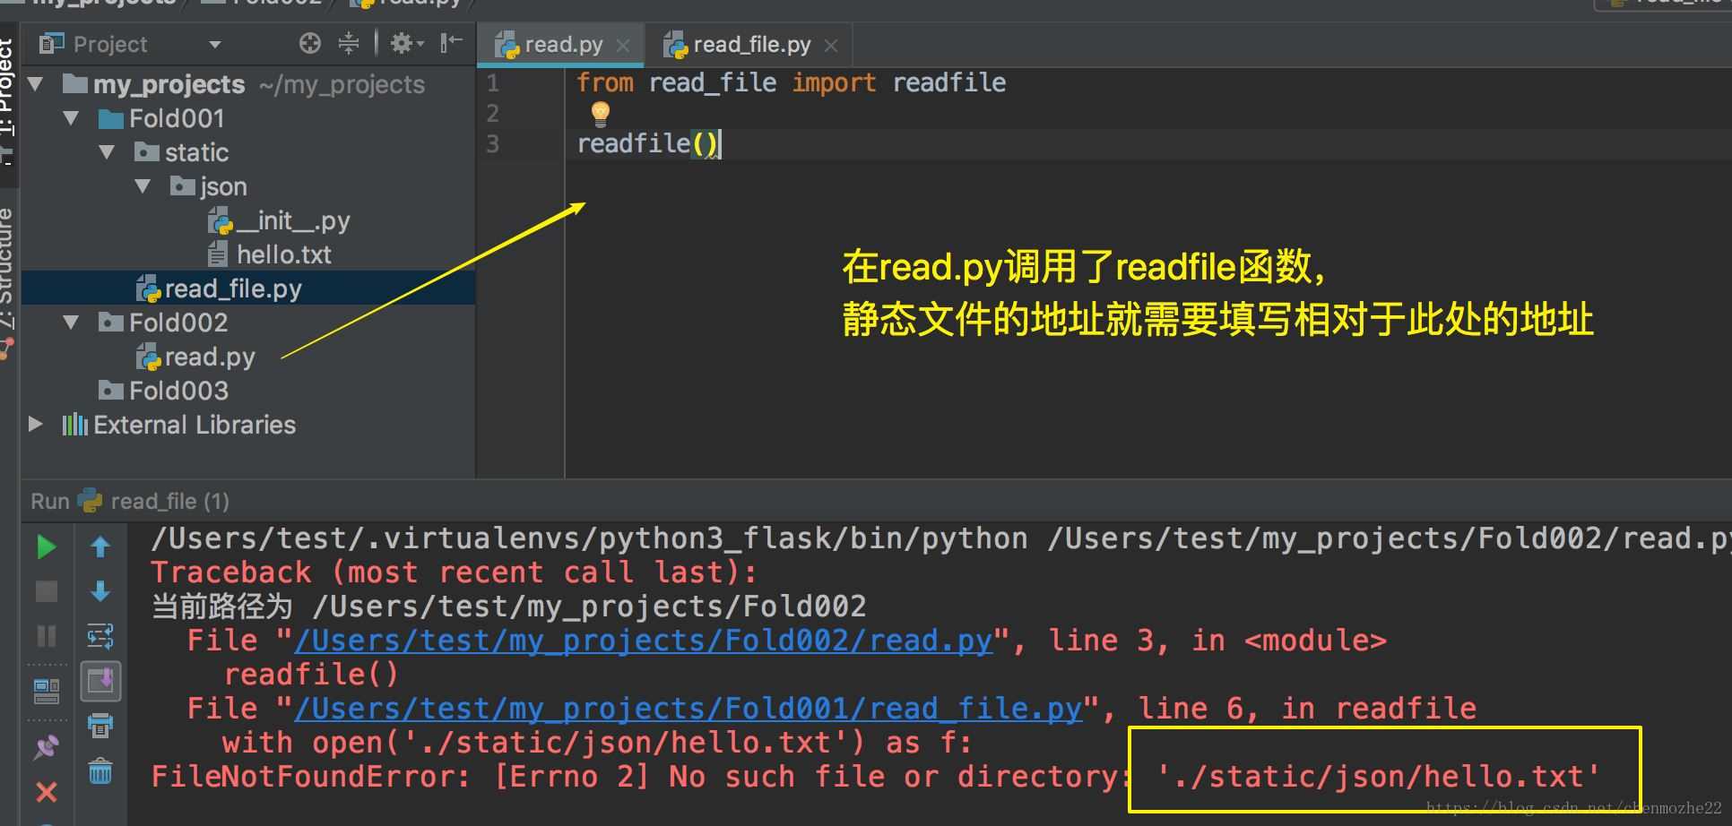1732x826 pixels.
Task: Collapse the Fold001 folder arrow
Action: [72, 118]
